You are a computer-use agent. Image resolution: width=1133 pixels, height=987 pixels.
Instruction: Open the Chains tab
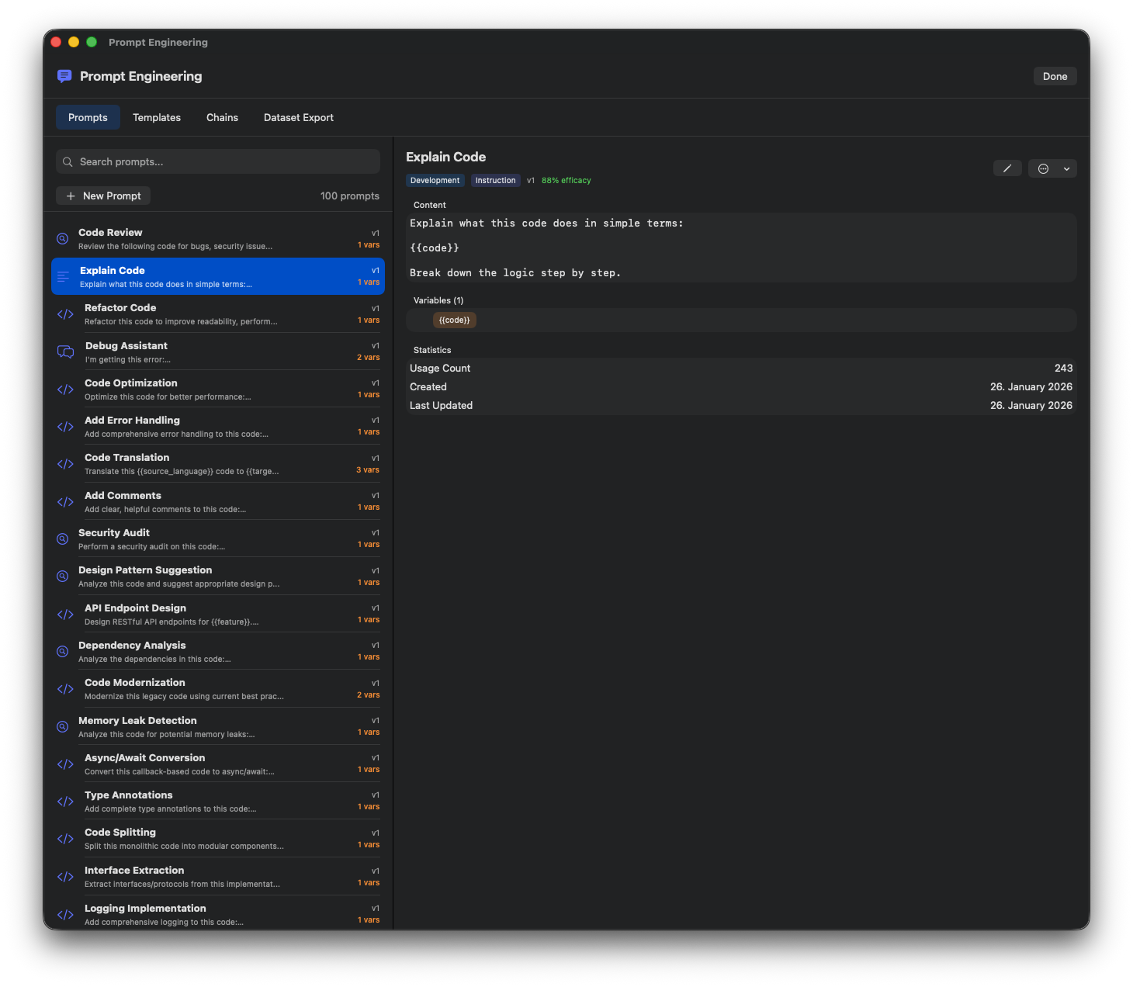pyautogui.click(x=222, y=117)
